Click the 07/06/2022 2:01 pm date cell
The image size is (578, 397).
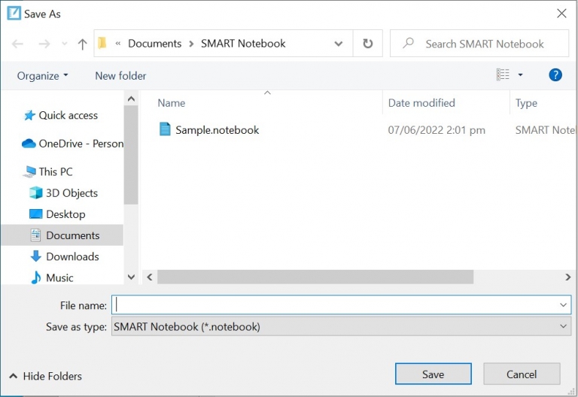click(x=437, y=130)
